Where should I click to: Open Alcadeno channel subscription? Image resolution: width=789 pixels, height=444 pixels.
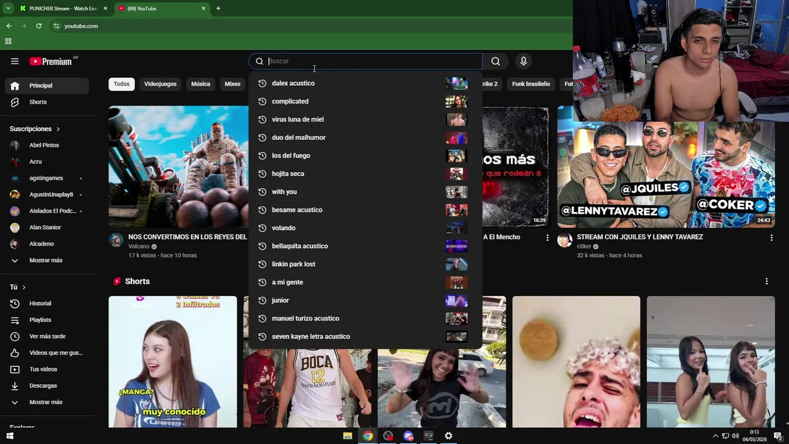[x=47, y=244]
